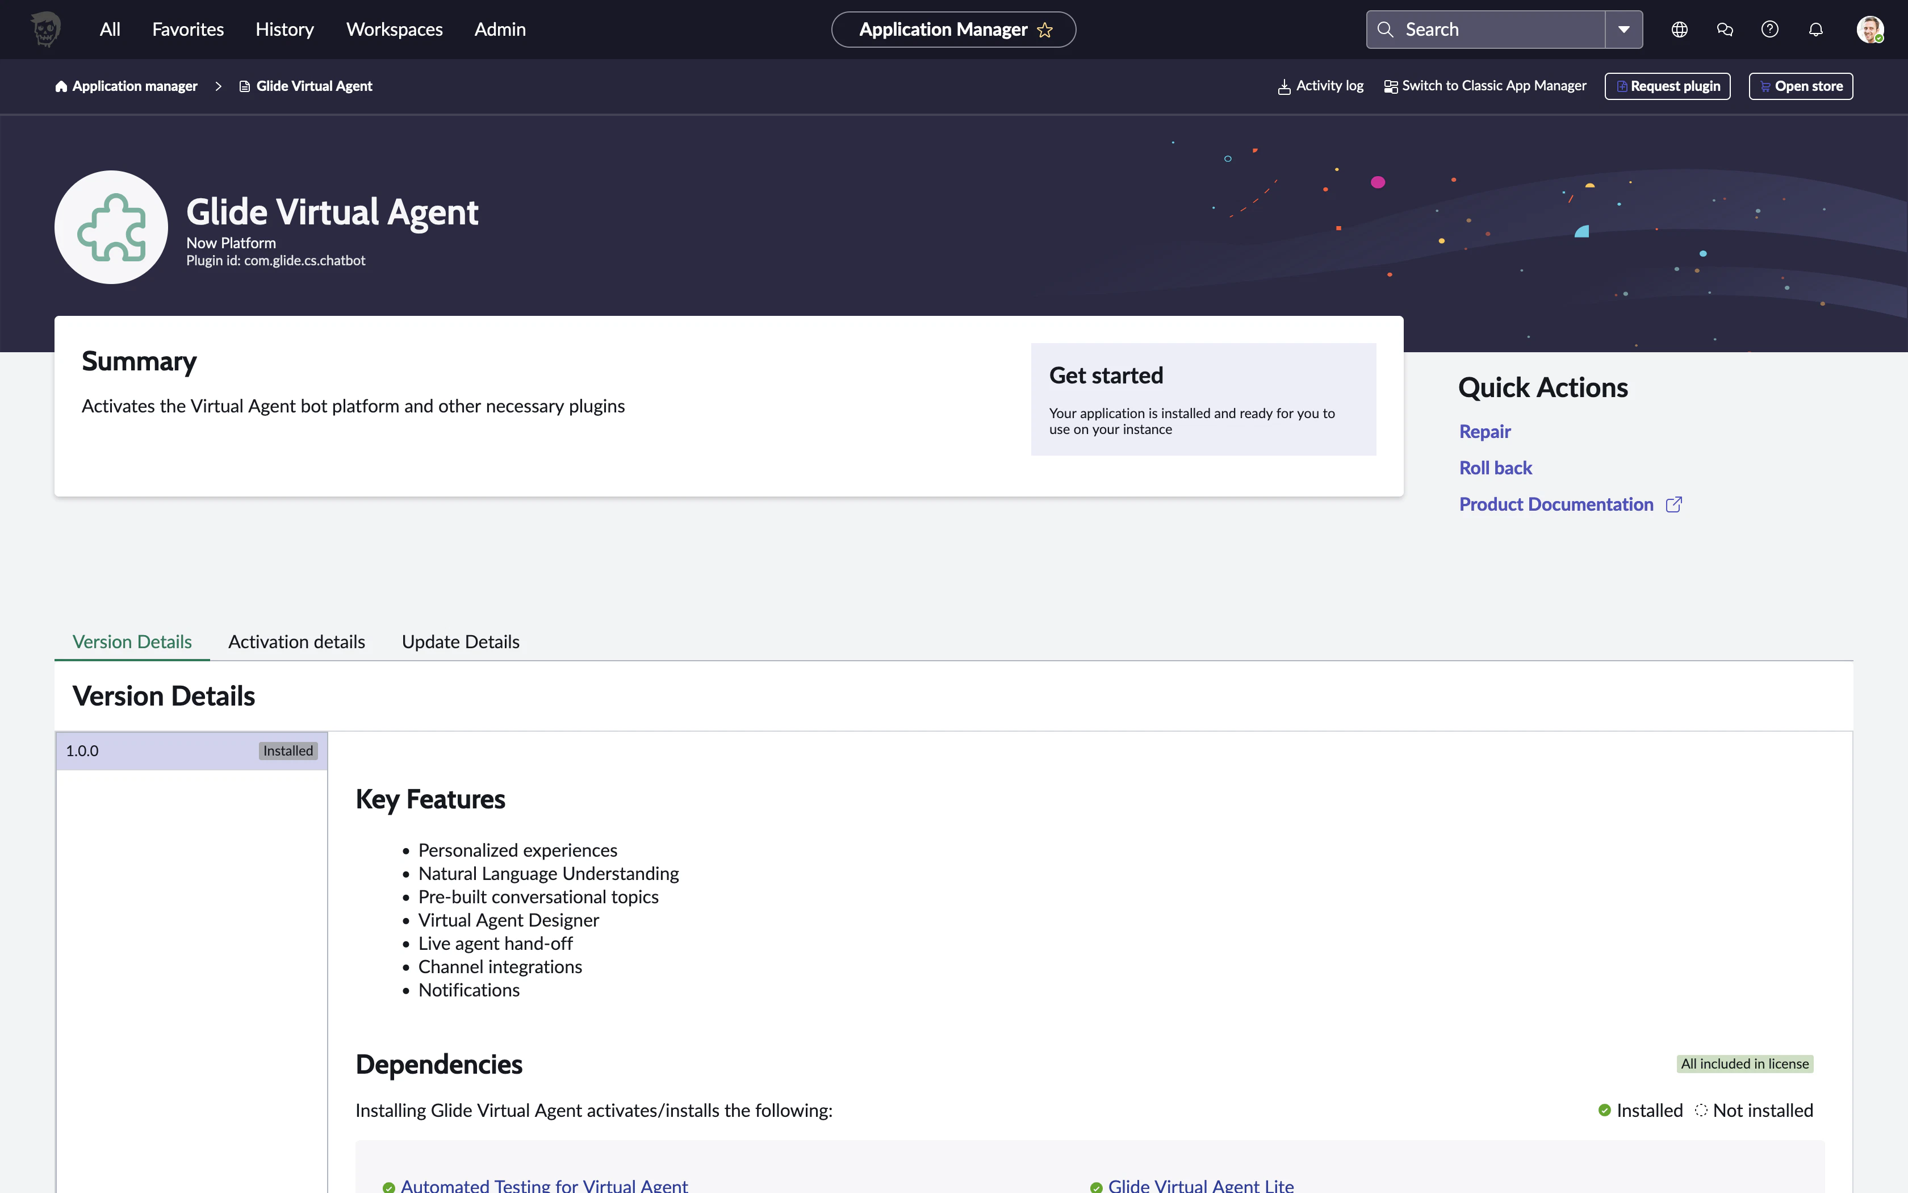Click the Installed badge on version 1.0.0
Image resolution: width=1908 pixels, height=1193 pixels.
click(x=288, y=750)
